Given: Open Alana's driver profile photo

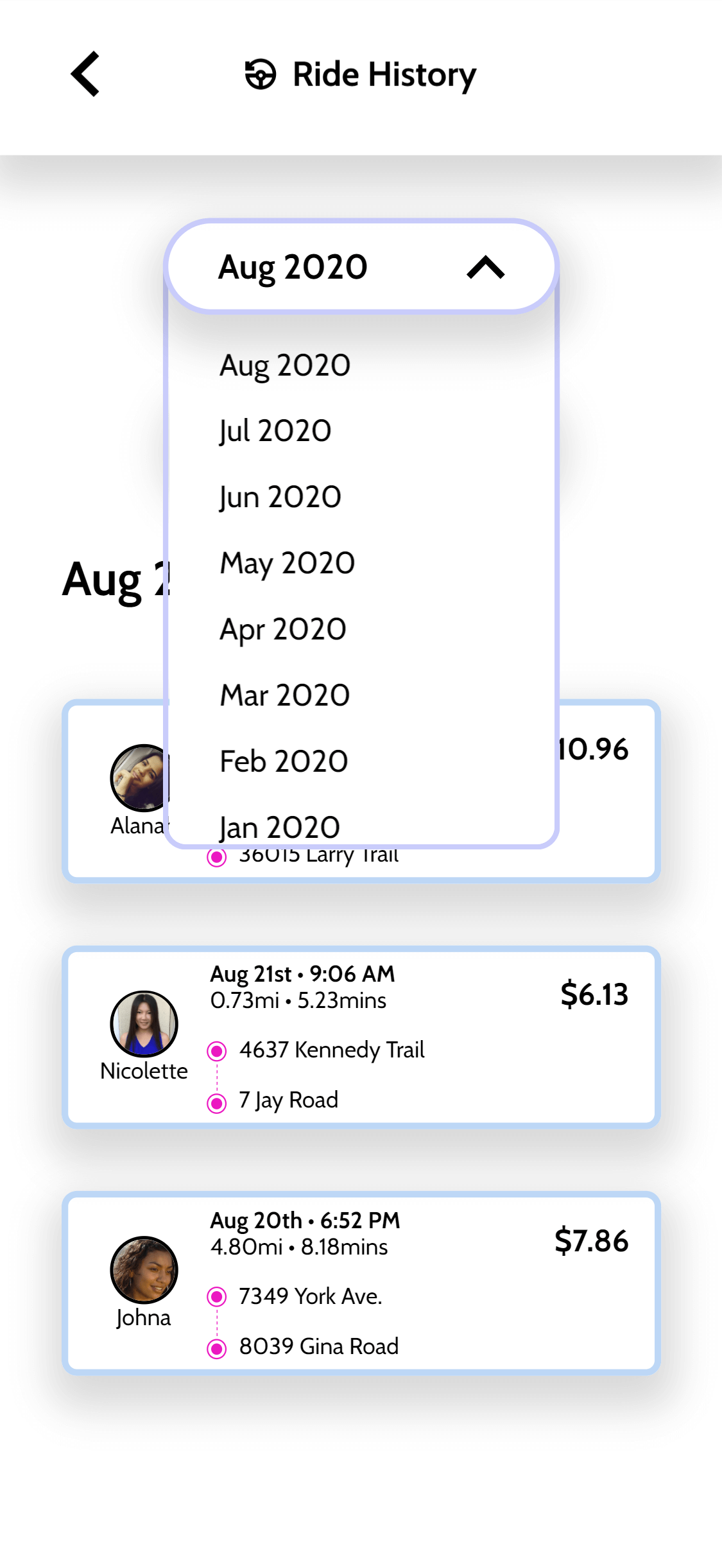Looking at the screenshot, I should tap(139, 778).
